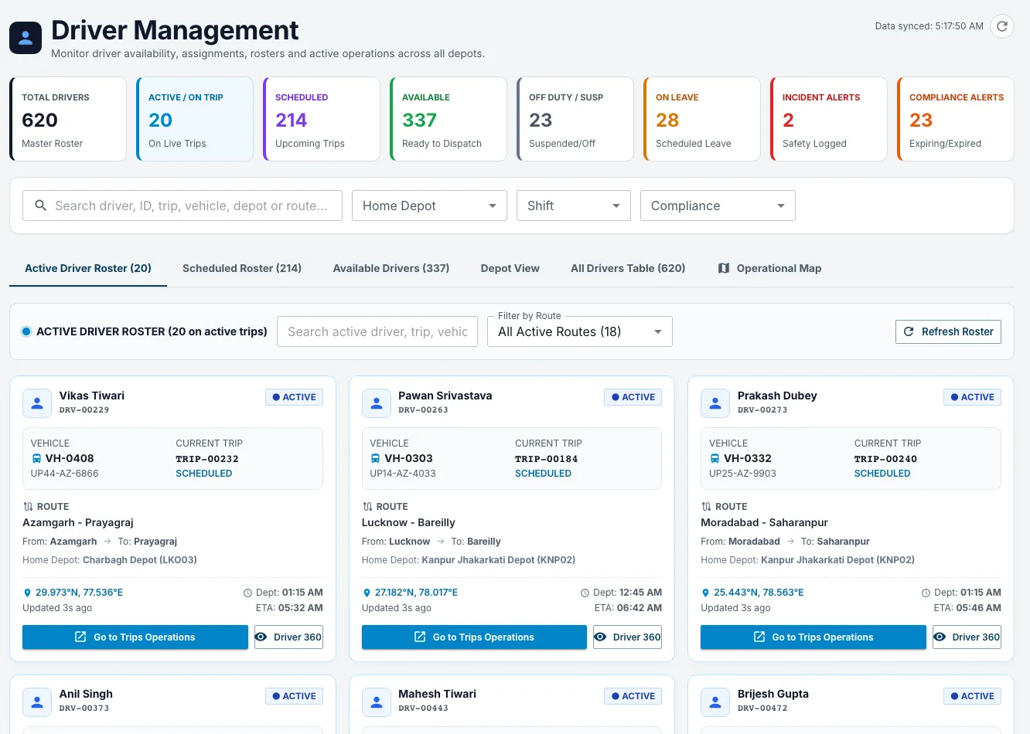This screenshot has width=1030, height=734.
Task: Go to All Drivers Table (620) tab
Action: (x=628, y=268)
